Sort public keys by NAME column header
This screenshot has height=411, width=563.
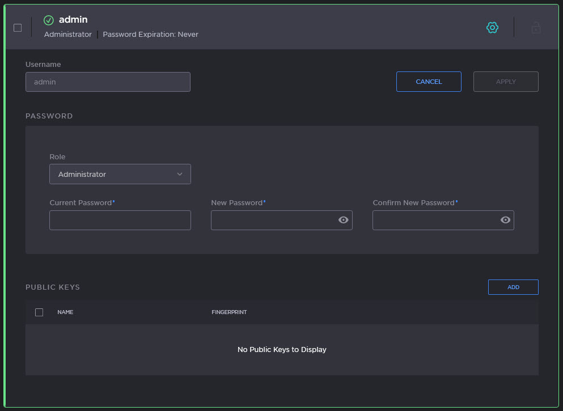(65, 312)
